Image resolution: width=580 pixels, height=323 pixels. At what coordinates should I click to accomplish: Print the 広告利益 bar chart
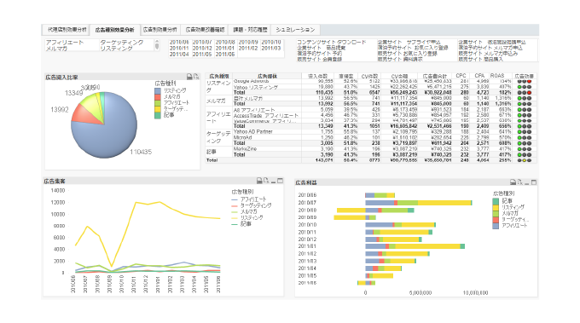click(x=513, y=182)
